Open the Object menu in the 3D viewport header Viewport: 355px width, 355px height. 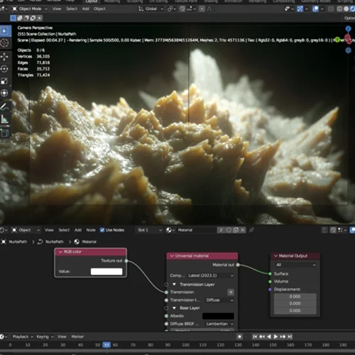tap(99, 9)
